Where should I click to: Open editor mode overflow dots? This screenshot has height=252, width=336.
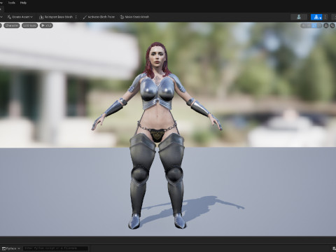(325, 17)
